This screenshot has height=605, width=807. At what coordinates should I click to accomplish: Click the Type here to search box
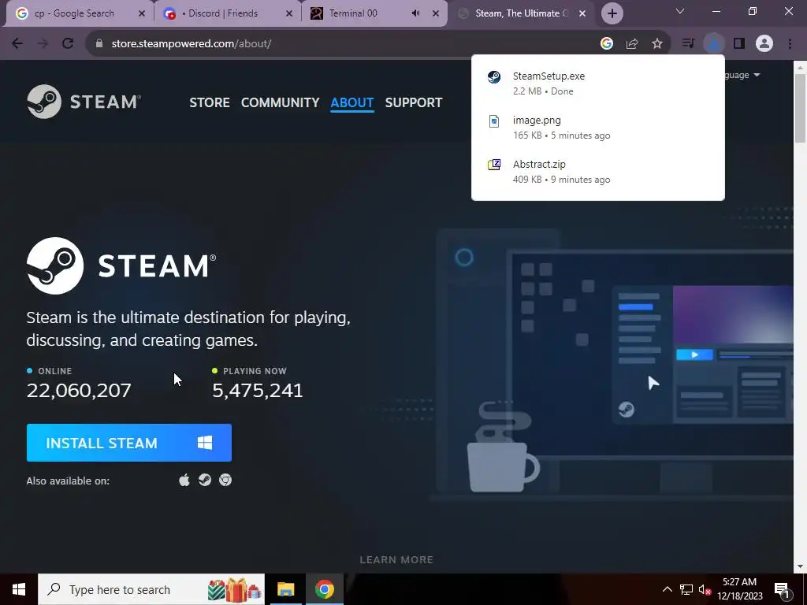coord(151,589)
